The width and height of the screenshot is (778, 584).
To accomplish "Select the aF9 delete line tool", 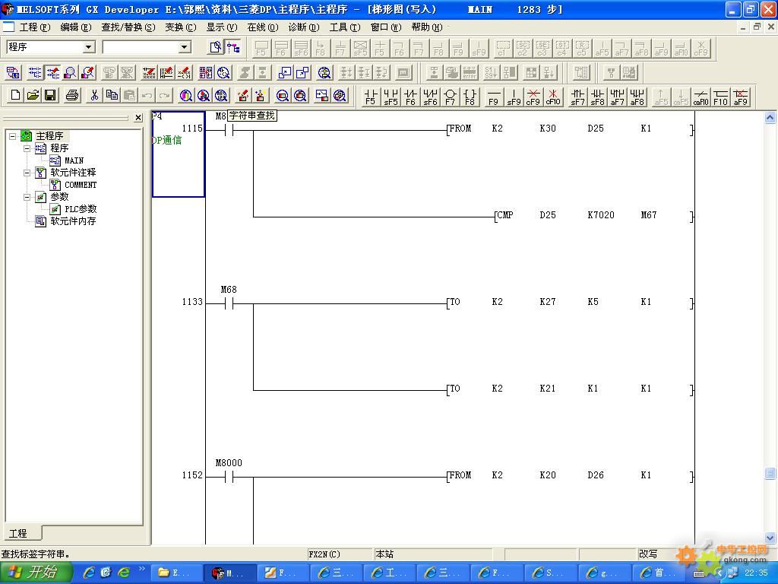I will (x=740, y=97).
